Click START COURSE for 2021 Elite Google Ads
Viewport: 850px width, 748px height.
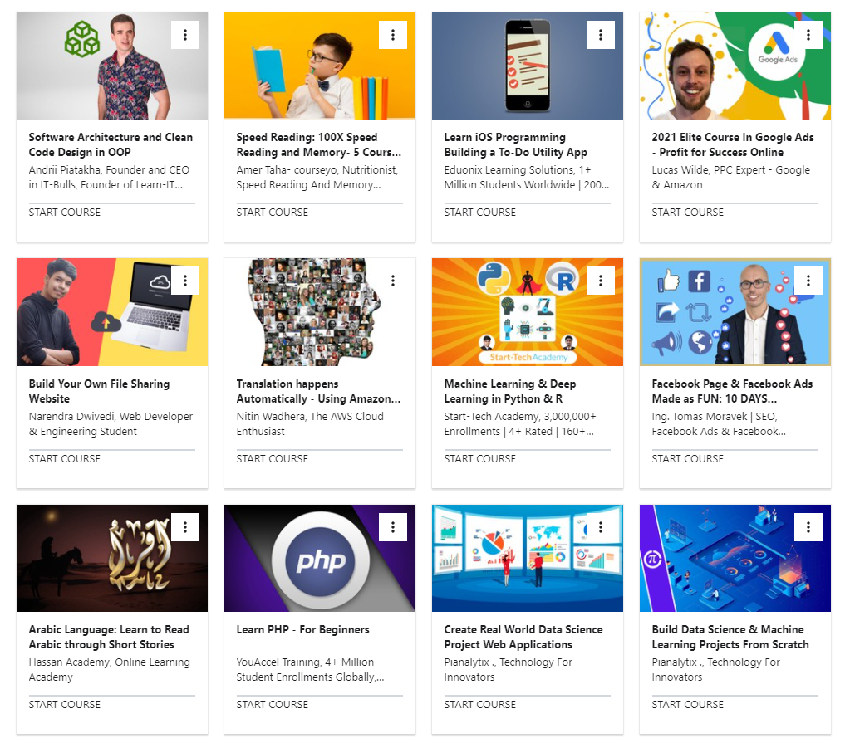687,213
